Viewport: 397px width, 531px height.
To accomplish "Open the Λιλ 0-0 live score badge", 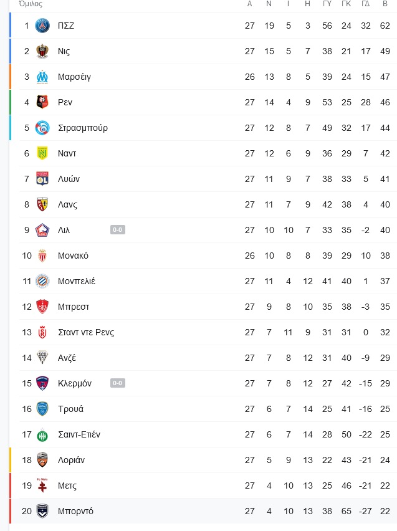I will (x=118, y=230).
